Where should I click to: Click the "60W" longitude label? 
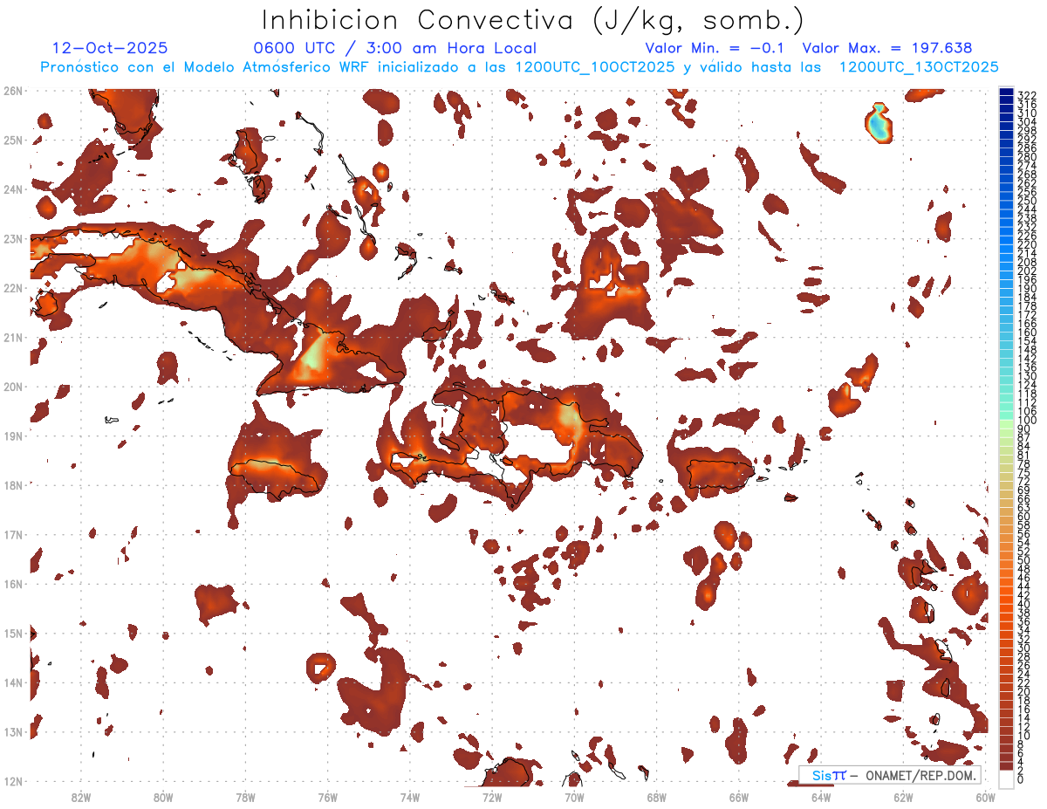(x=986, y=797)
